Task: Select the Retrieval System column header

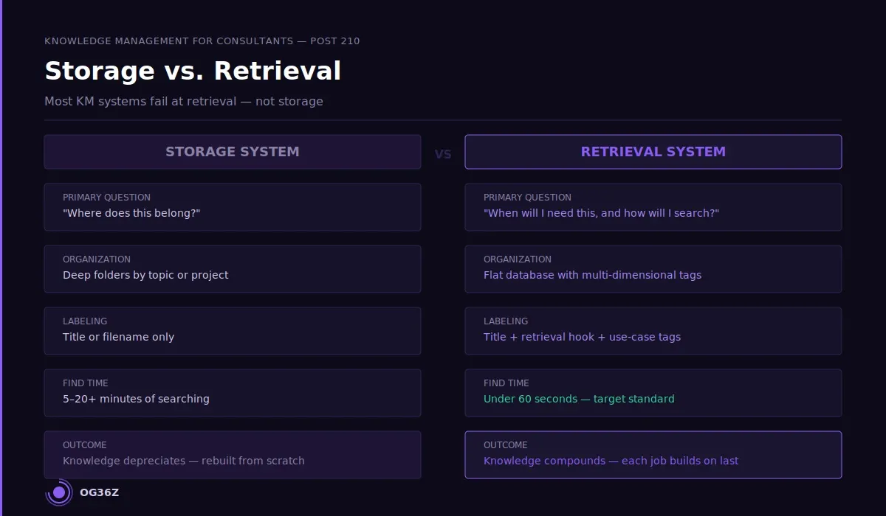Action: [x=653, y=152]
